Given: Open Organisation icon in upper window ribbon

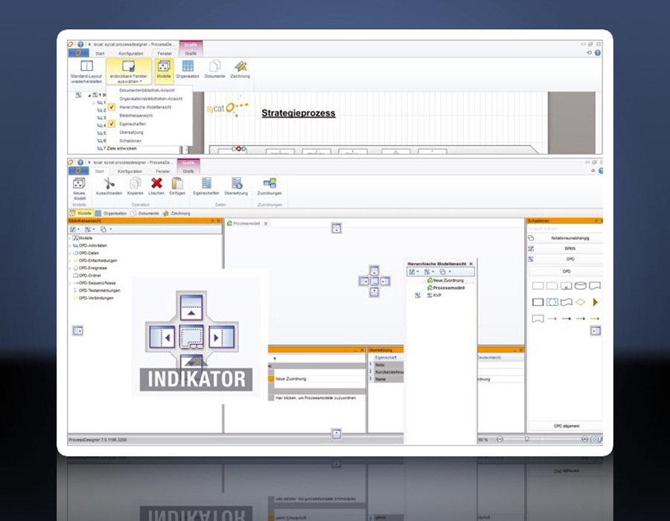Looking at the screenshot, I should pos(188,70).
